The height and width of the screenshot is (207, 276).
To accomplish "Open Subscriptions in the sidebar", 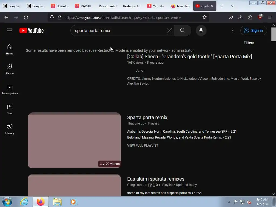I will [10, 89].
